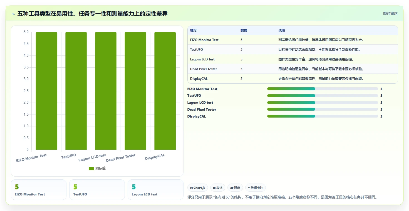Click the 0 tick label on the y-axis

(x=28, y=150)
